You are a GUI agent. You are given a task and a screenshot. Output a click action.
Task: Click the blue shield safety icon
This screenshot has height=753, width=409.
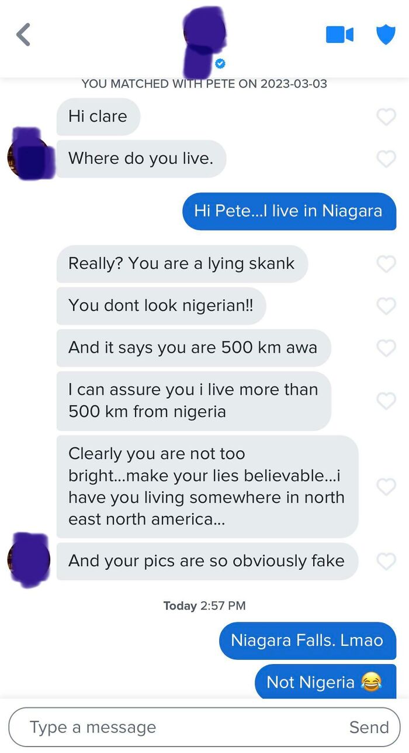[386, 34]
